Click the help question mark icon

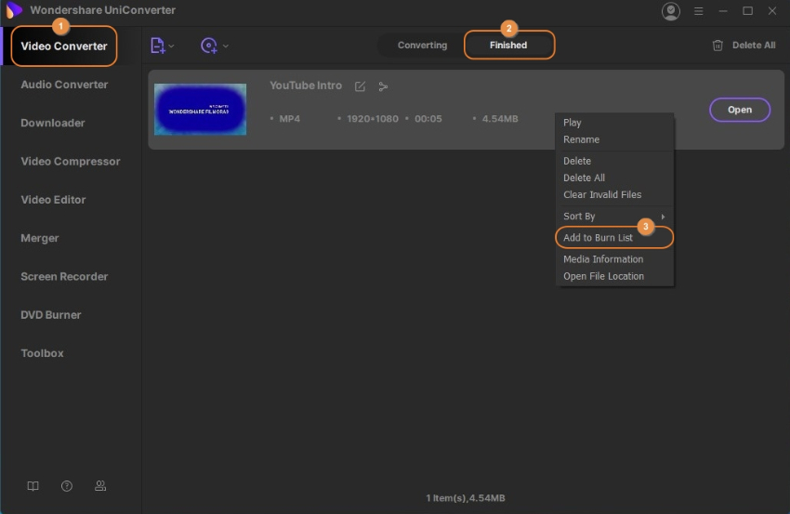tap(67, 486)
